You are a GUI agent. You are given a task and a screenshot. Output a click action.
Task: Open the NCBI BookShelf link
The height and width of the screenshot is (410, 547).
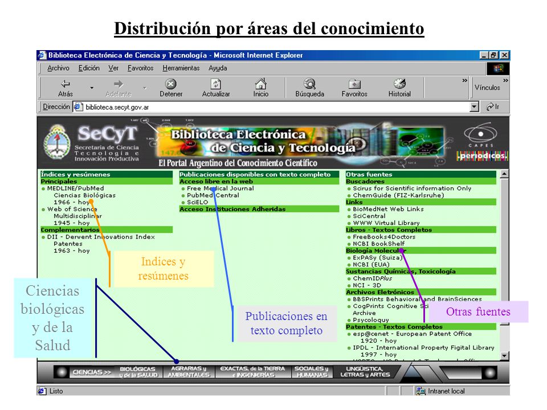[378, 244]
